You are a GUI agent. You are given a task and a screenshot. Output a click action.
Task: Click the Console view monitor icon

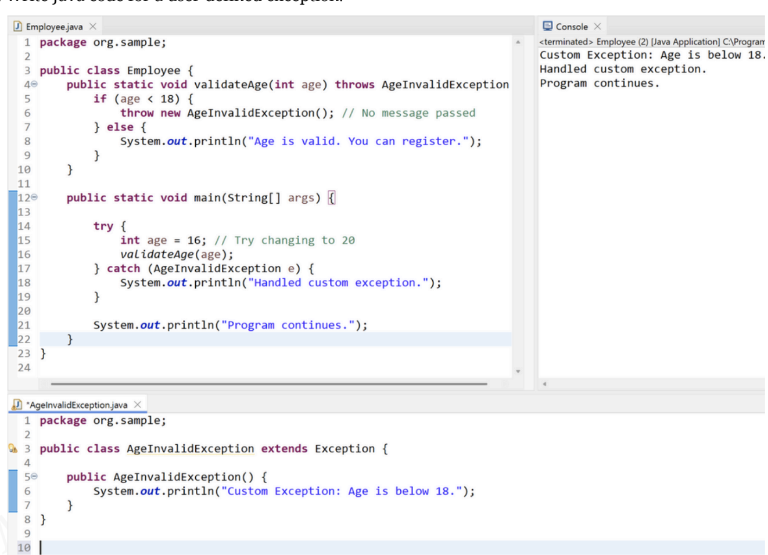(x=547, y=26)
